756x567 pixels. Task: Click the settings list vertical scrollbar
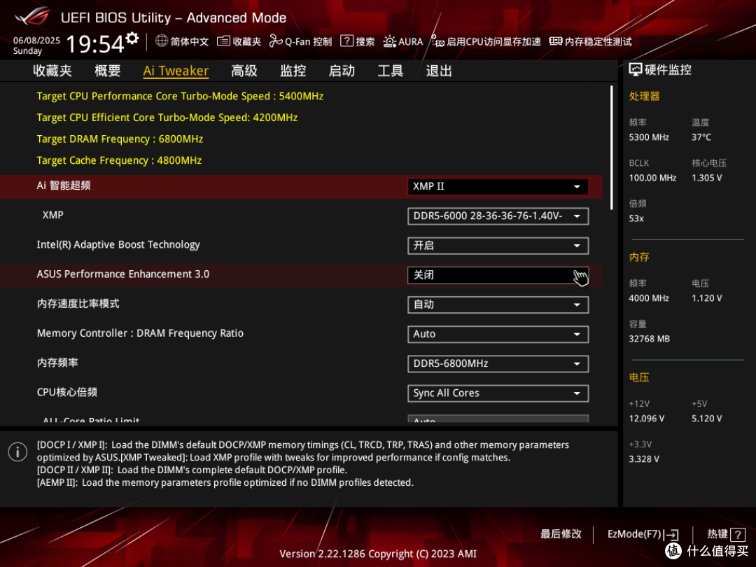[x=611, y=148]
